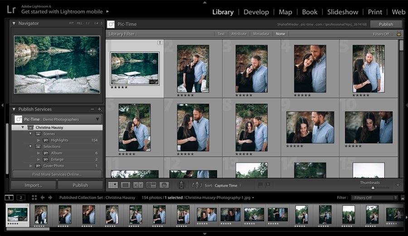Click Find More Services Online button
This screenshot has height=236, width=408.
[57, 174]
